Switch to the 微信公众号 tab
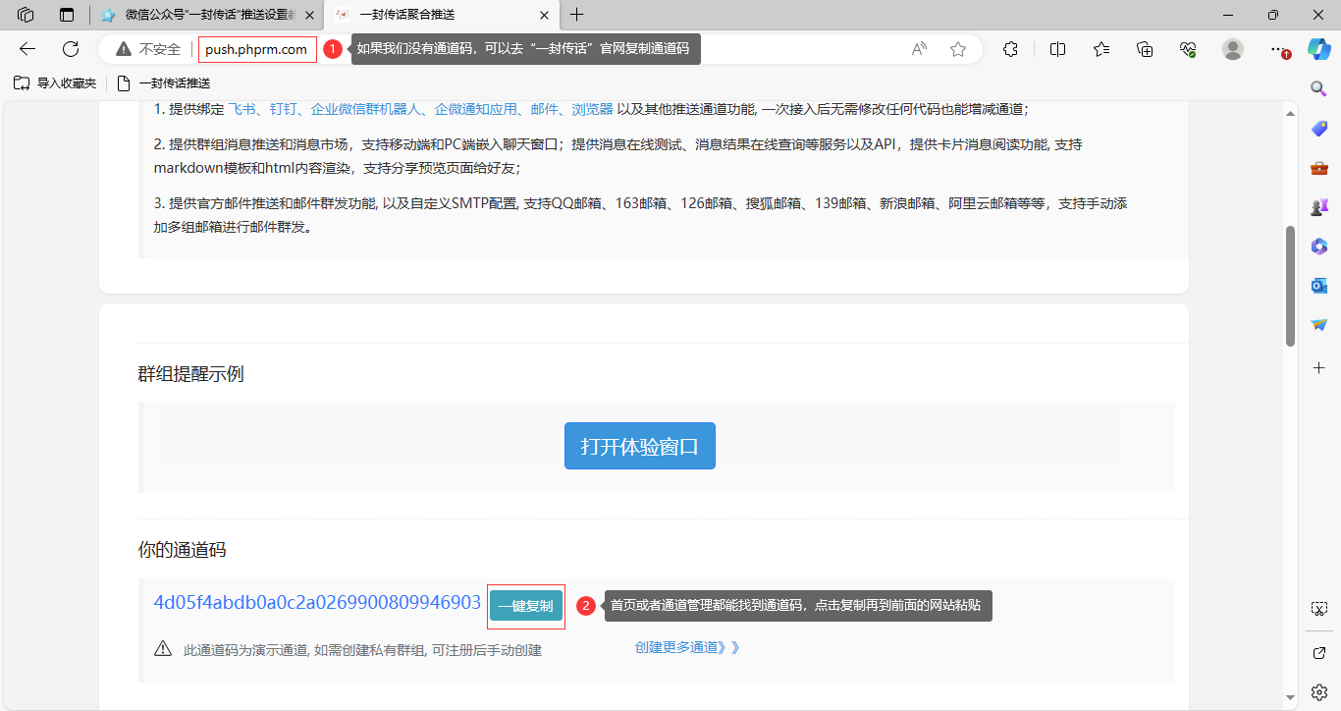Viewport: 1341px width, 711px height. (x=208, y=15)
